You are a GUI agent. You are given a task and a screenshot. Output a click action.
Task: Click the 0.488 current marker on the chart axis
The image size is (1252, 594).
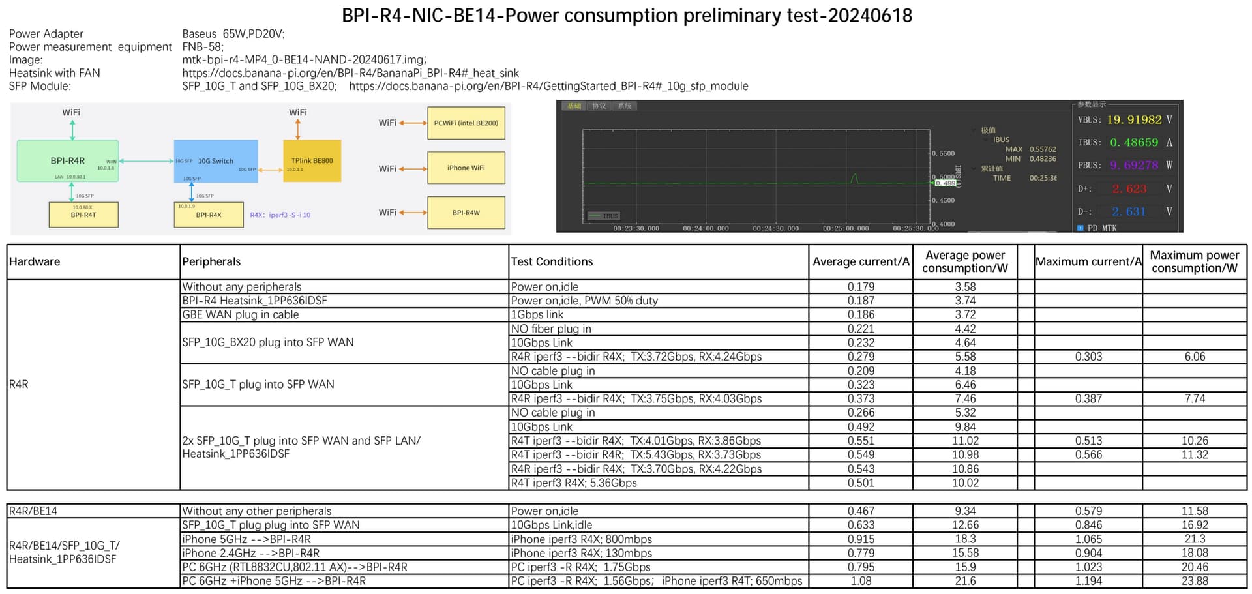pos(945,183)
